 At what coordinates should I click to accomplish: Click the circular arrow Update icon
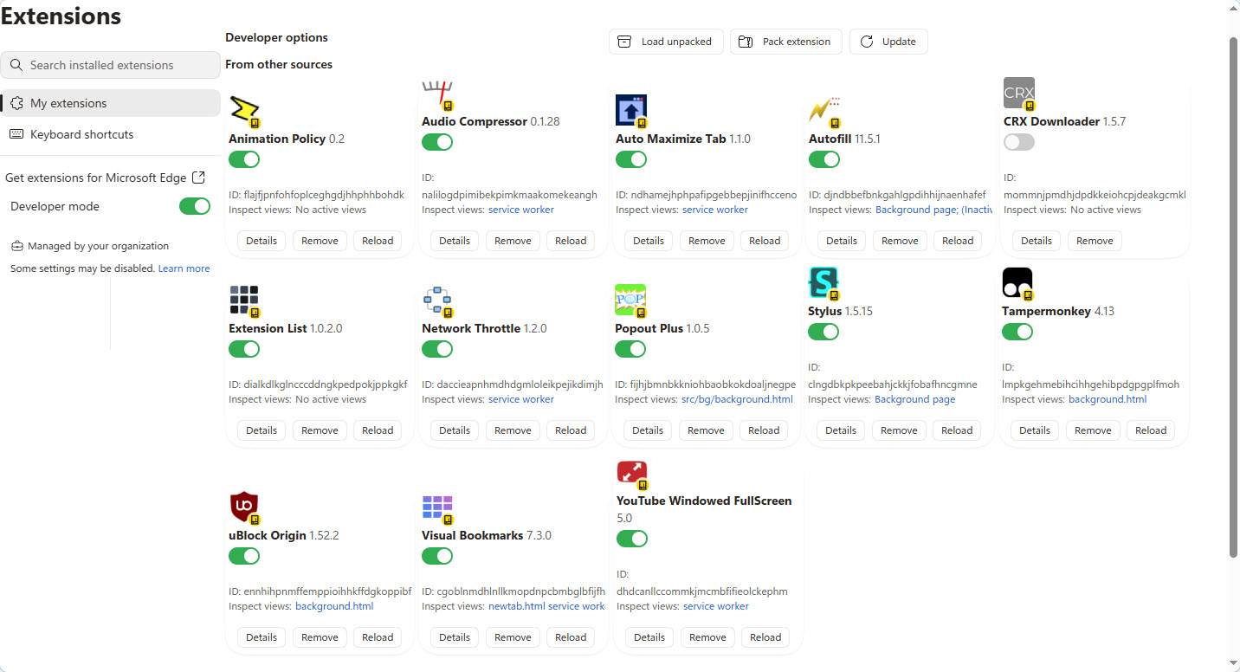click(866, 42)
